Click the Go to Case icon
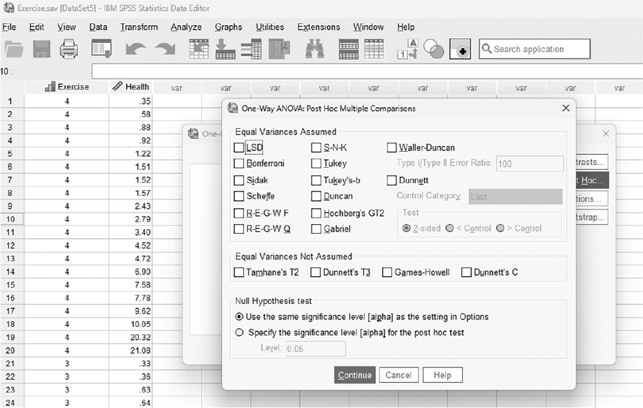The height and width of the screenshot is (408, 643). coord(199,49)
